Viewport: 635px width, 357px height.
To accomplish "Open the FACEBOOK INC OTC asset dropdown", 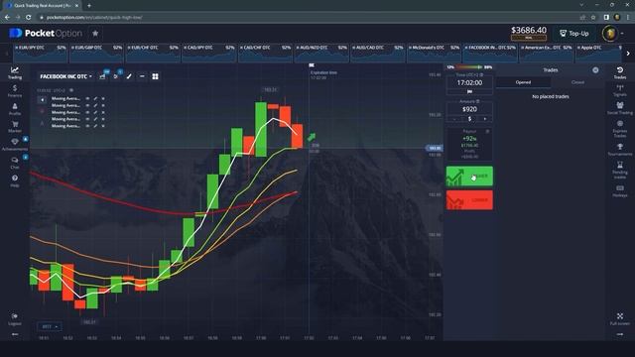I will (66, 76).
